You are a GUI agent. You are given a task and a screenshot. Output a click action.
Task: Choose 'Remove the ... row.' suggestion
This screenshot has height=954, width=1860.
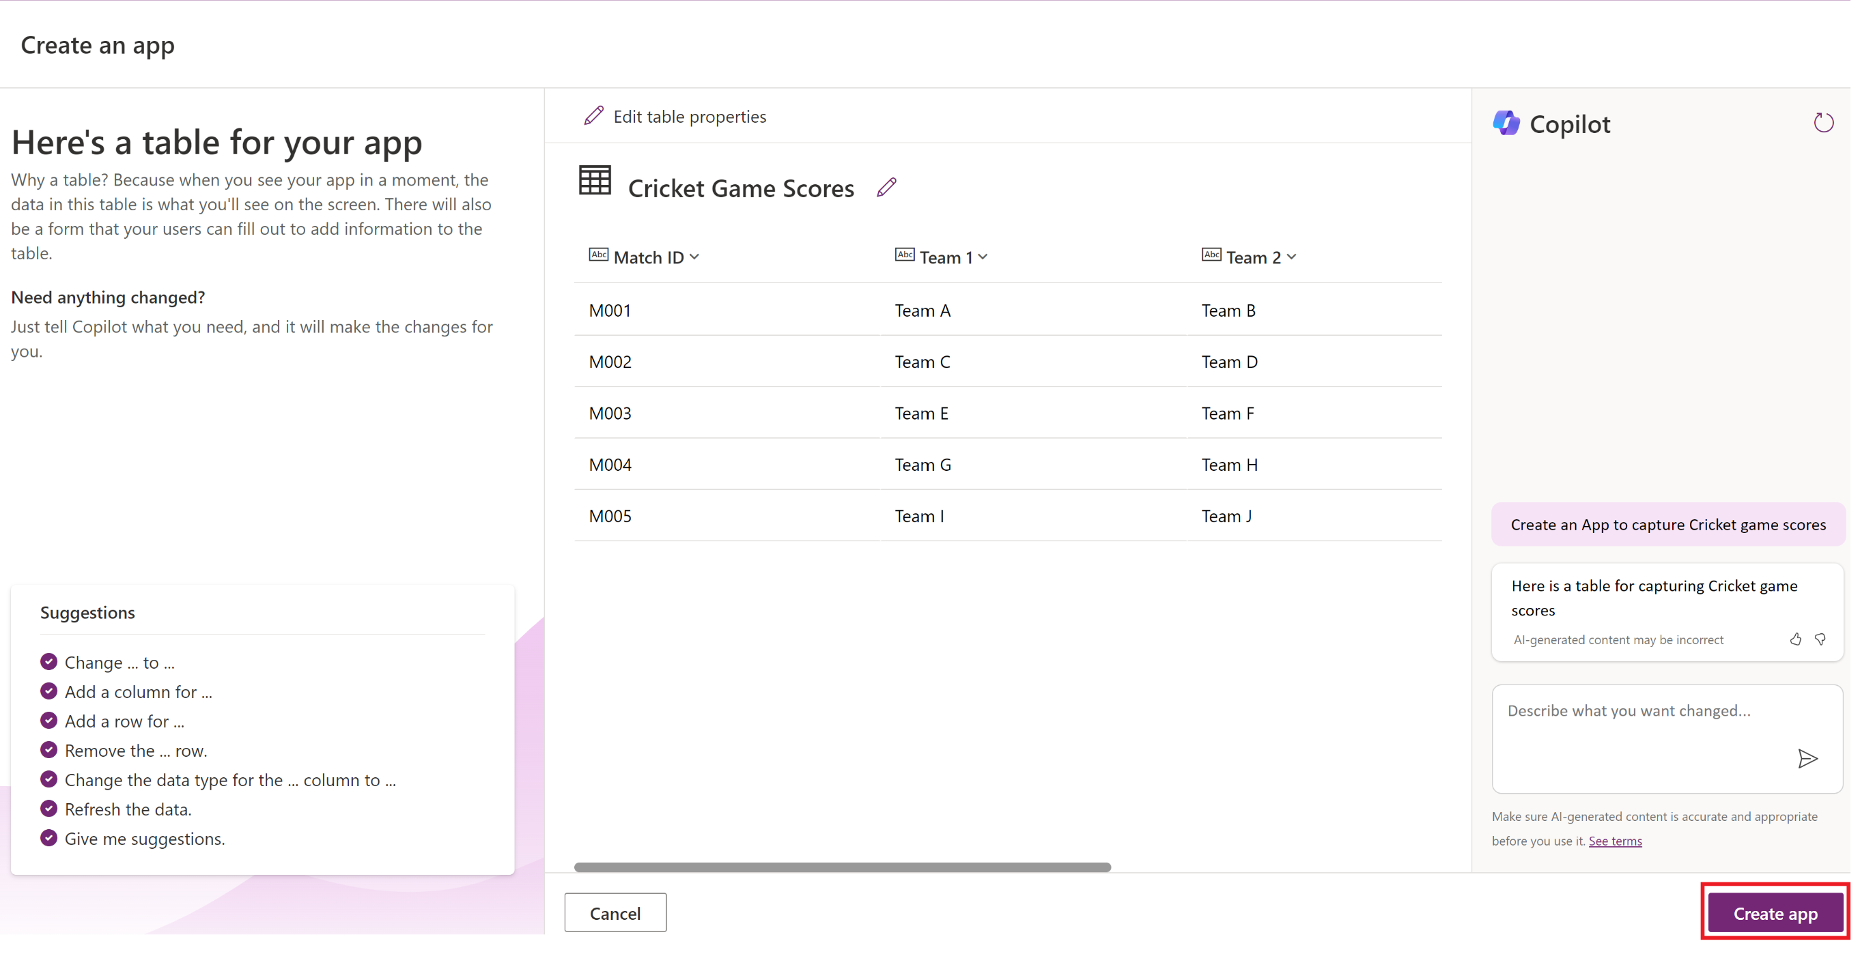(136, 751)
